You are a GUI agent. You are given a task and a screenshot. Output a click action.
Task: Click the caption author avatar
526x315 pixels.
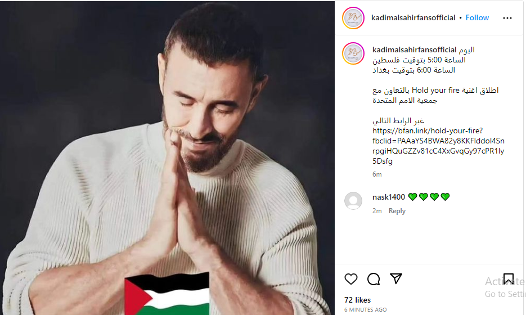click(x=353, y=53)
